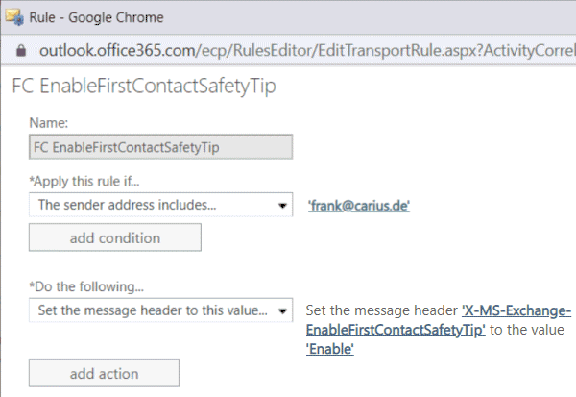
Task: Open 'The sender address includes...' condition dropdown
Action: [x=161, y=205]
